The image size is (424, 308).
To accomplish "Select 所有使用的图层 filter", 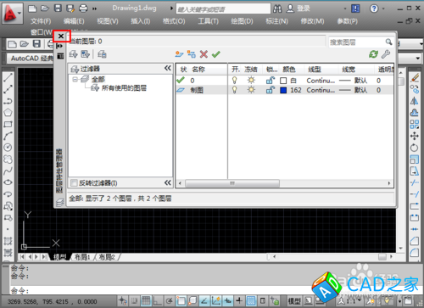I will click(124, 88).
